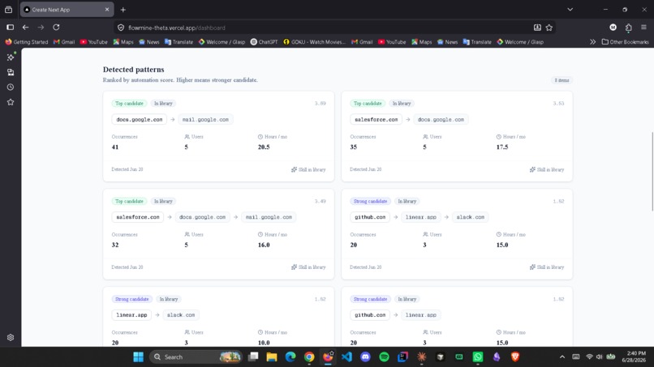This screenshot has height=367, width=654.
Task: Open the Other Bookmarks folder
Action: pos(625,42)
